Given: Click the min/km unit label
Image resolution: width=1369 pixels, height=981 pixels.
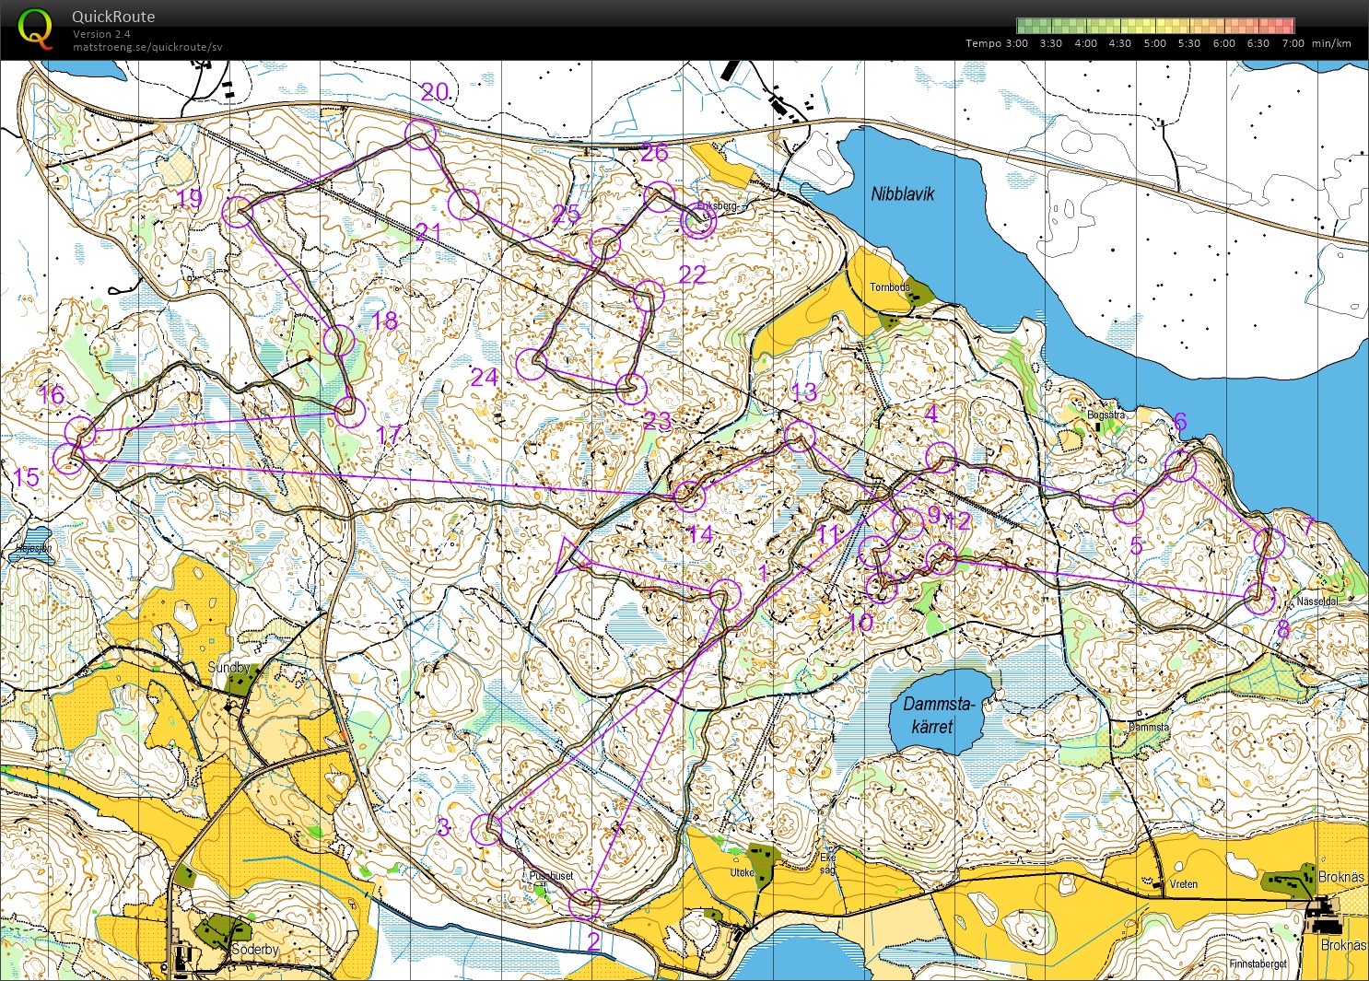Looking at the screenshot, I should click(x=1331, y=43).
